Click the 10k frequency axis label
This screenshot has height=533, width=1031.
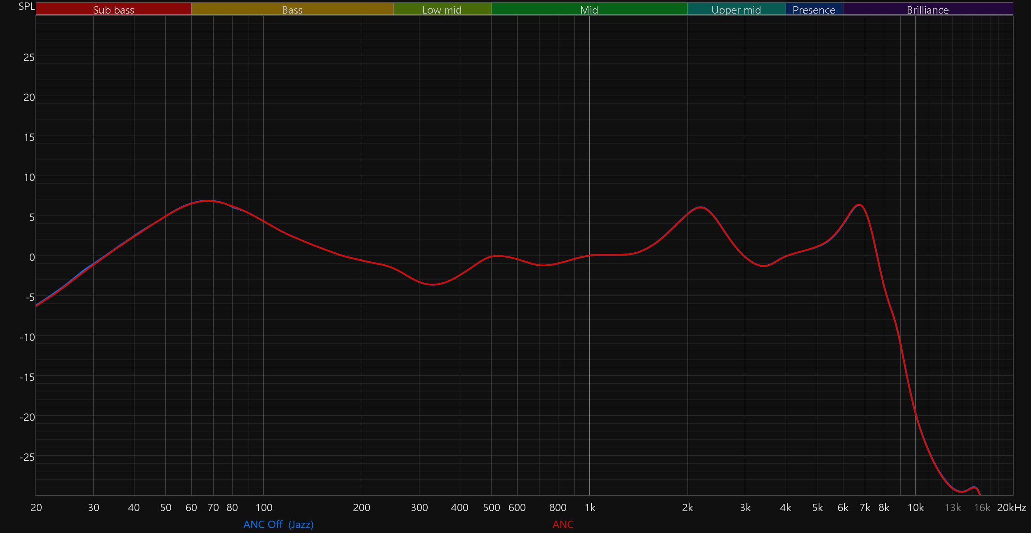(x=916, y=507)
